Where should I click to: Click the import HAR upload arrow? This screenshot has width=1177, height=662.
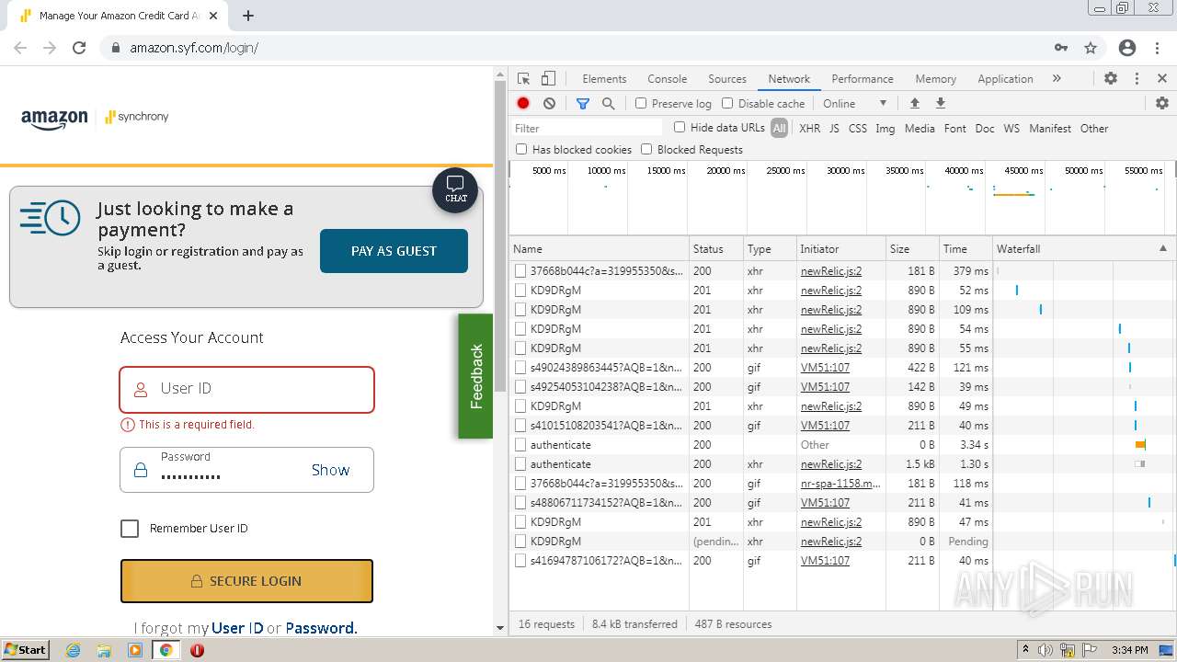click(914, 103)
